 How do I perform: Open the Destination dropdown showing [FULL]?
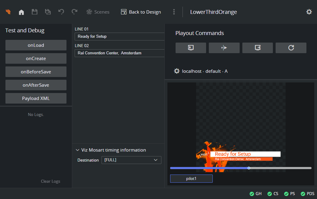point(131,160)
